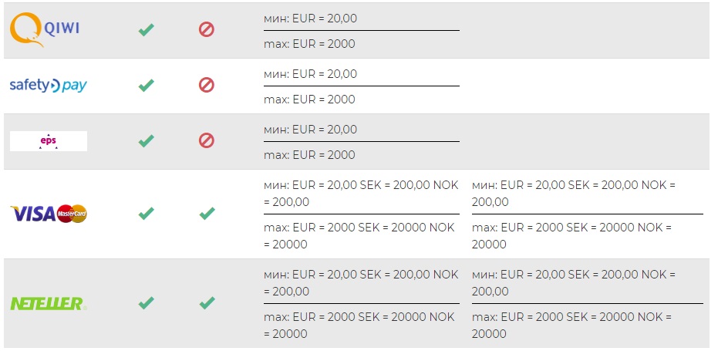Click Visa withdrawal minimum limits text

coord(573,193)
